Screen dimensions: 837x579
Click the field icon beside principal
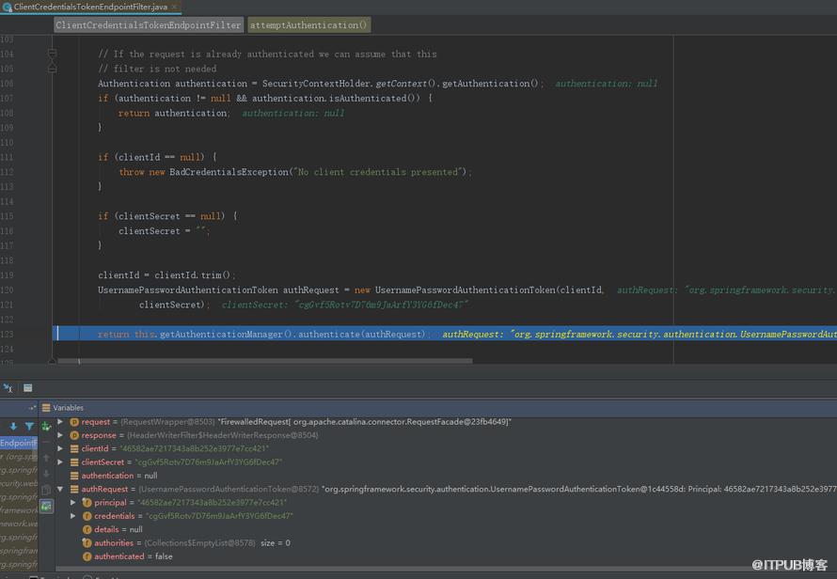[87, 502]
